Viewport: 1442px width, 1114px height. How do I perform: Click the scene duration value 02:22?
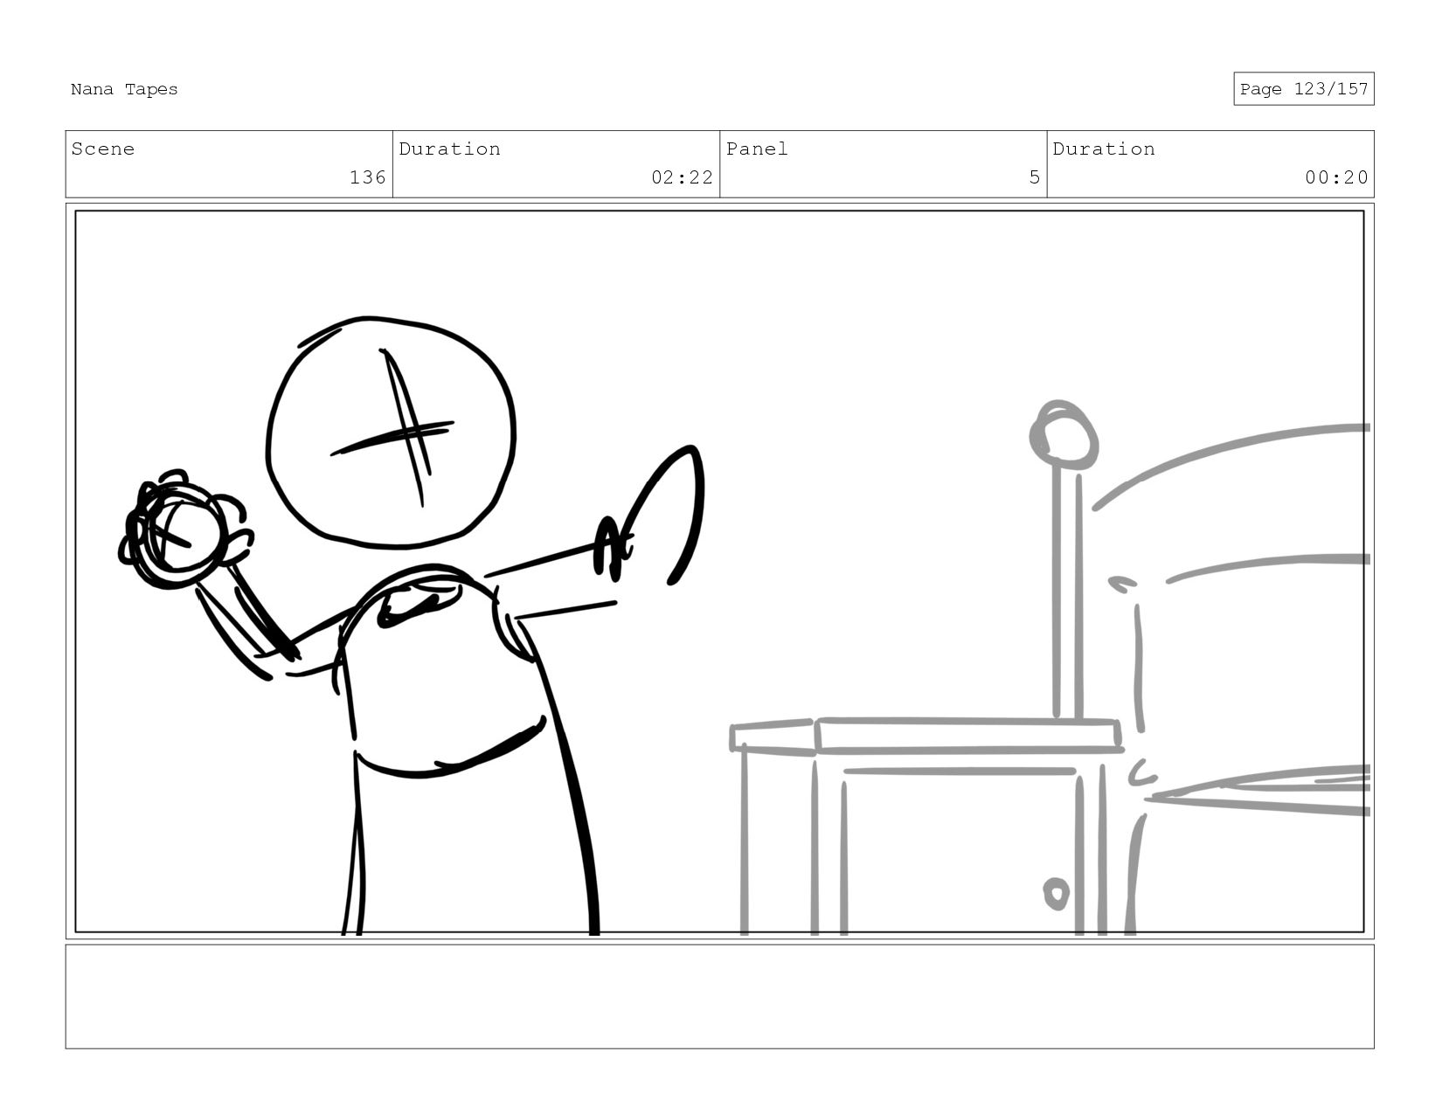[x=682, y=177]
